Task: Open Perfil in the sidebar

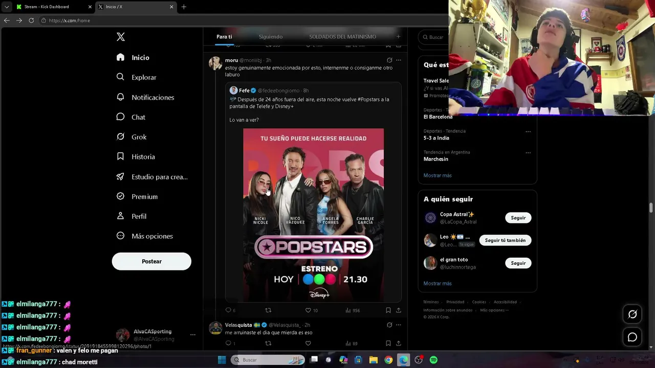Action: pyautogui.click(x=132, y=216)
